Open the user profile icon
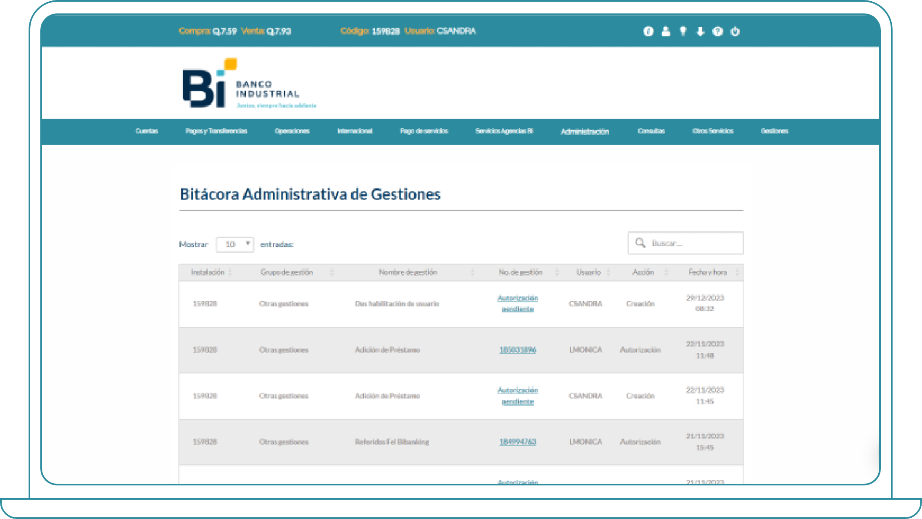This screenshot has width=922, height=519. pos(666,31)
